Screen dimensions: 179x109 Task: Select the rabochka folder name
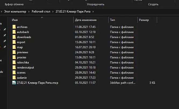(23, 62)
